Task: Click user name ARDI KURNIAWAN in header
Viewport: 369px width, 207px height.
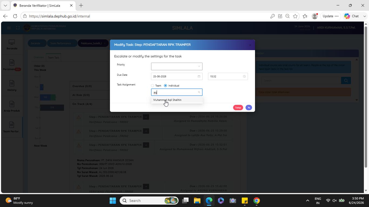Action: 336,27
